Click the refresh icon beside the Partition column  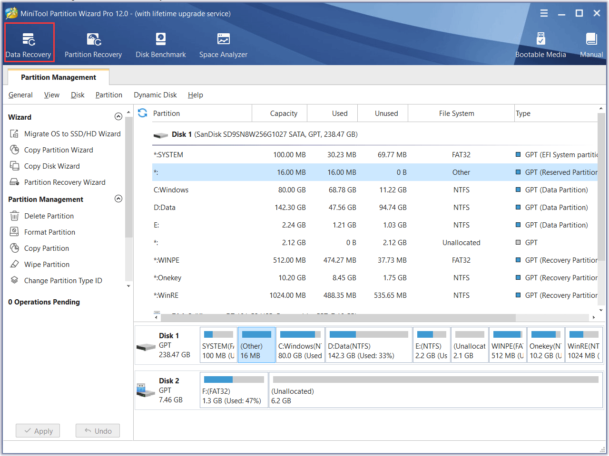tap(142, 113)
